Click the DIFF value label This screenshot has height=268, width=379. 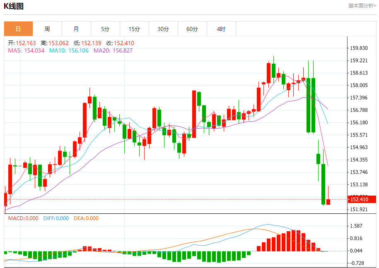click(56, 218)
